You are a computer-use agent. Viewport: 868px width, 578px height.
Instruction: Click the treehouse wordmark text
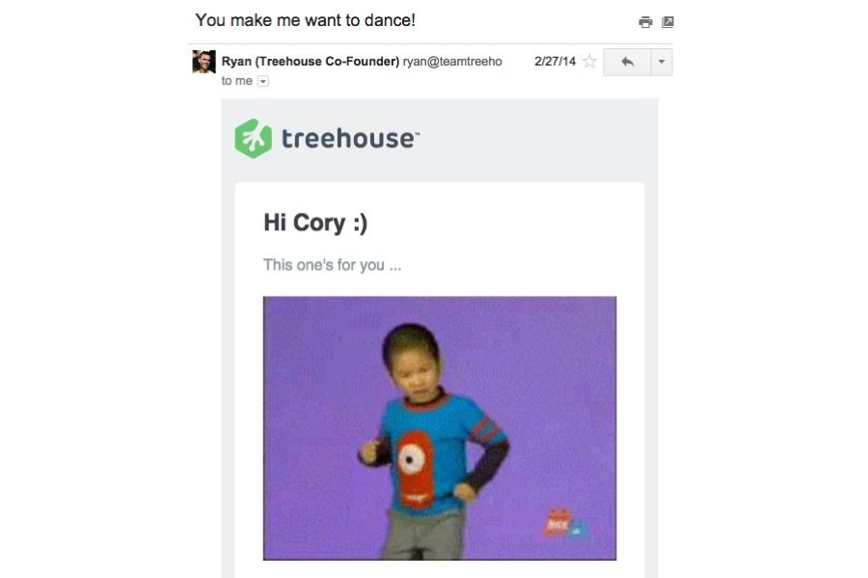tap(347, 139)
